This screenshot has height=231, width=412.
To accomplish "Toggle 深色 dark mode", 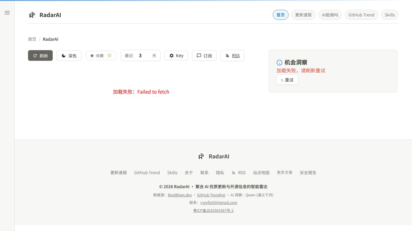I will 69,56.
